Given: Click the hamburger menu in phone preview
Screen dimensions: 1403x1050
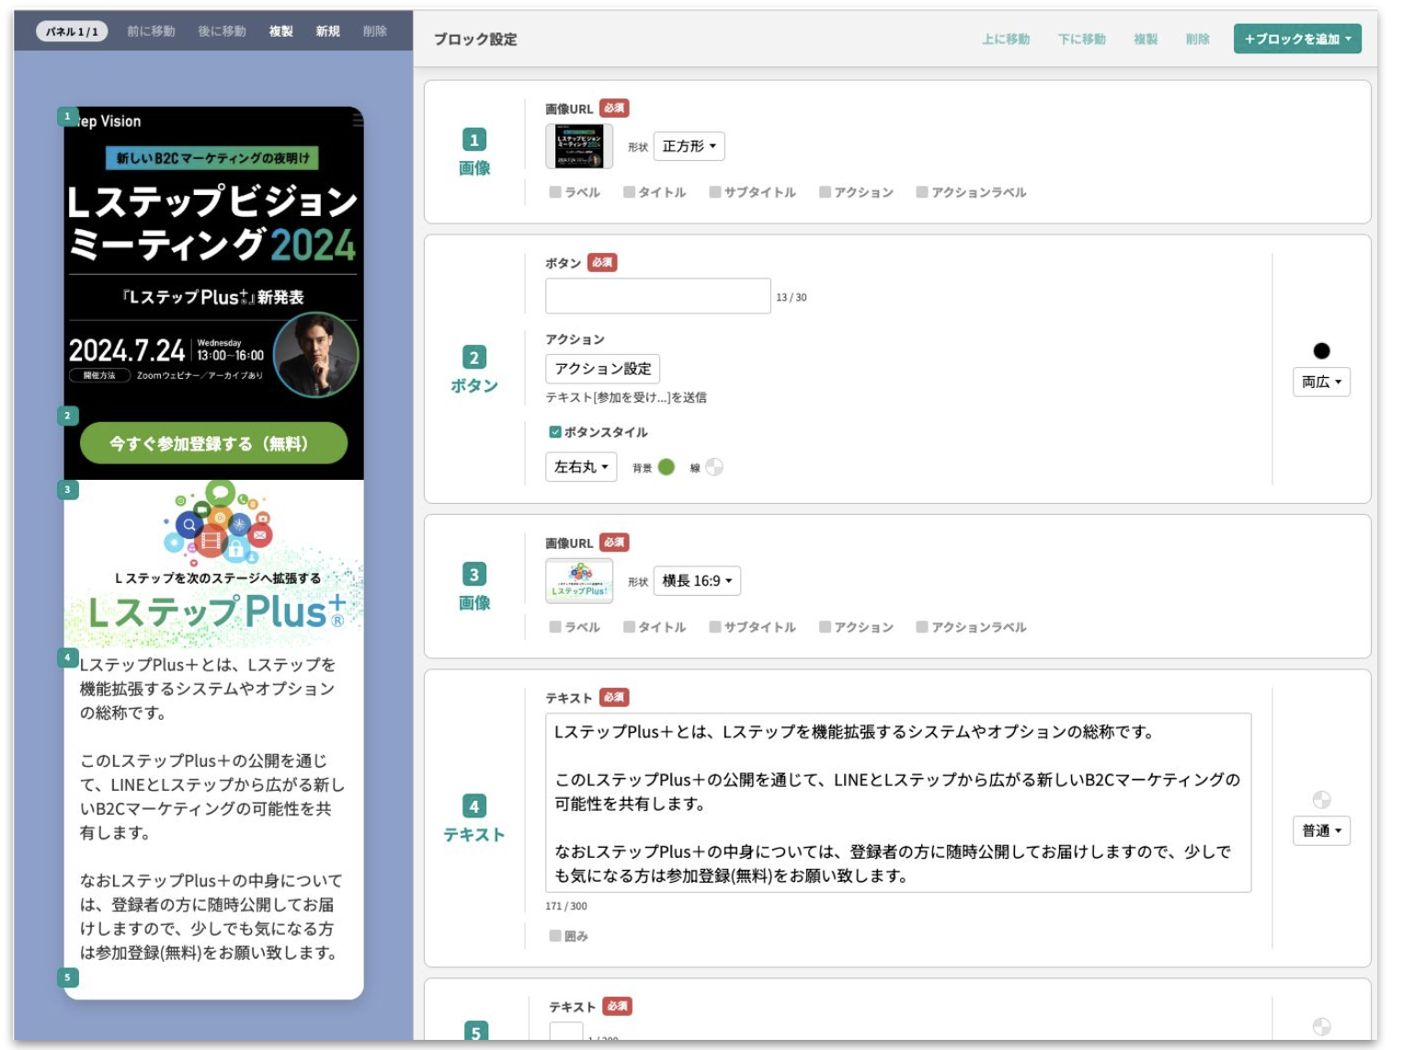Looking at the screenshot, I should pos(358,120).
